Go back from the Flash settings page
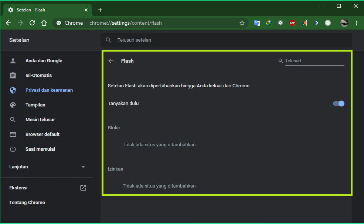Image resolution: width=364 pixels, height=224 pixels. (x=111, y=61)
